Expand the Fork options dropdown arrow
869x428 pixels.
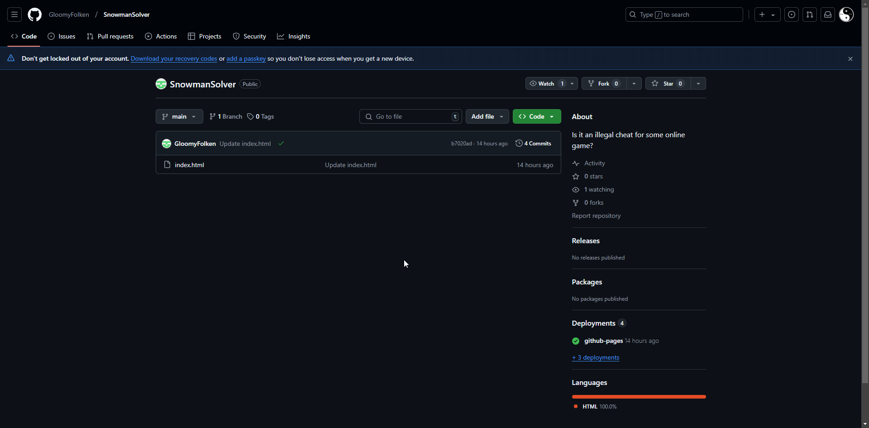point(634,84)
